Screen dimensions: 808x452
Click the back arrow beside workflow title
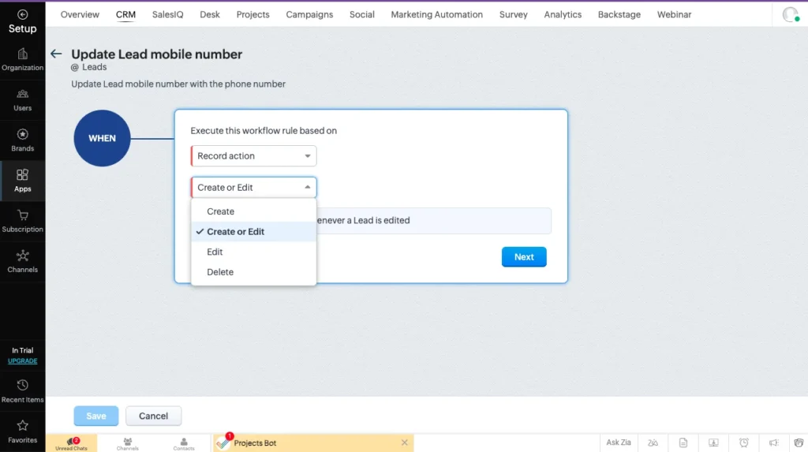[x=55, y=54]
